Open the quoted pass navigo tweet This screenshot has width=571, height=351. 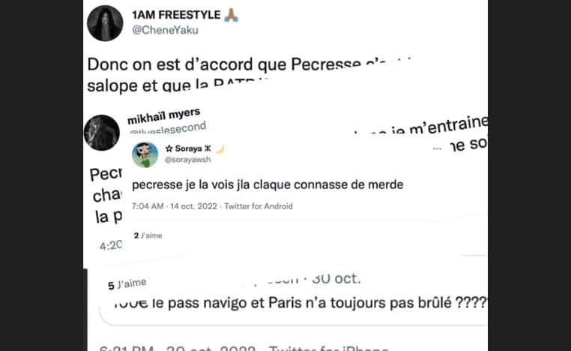pos(294,299)
